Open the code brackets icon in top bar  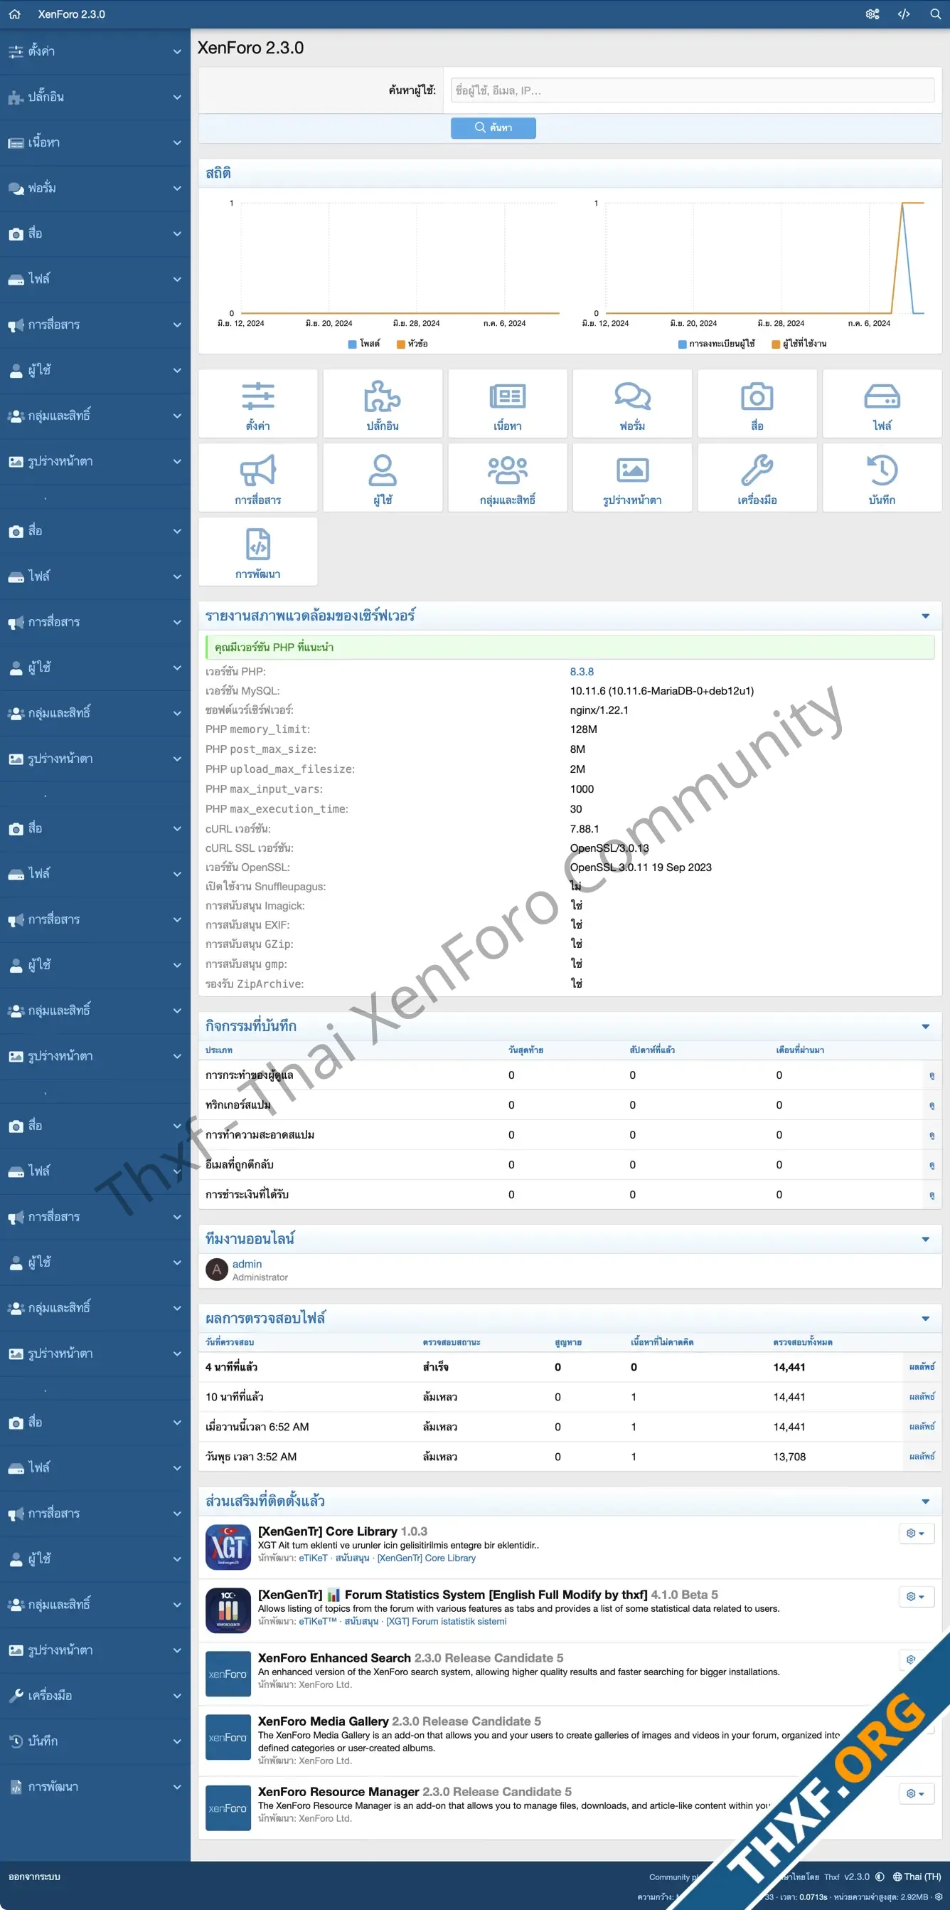(x=903, y=14)
